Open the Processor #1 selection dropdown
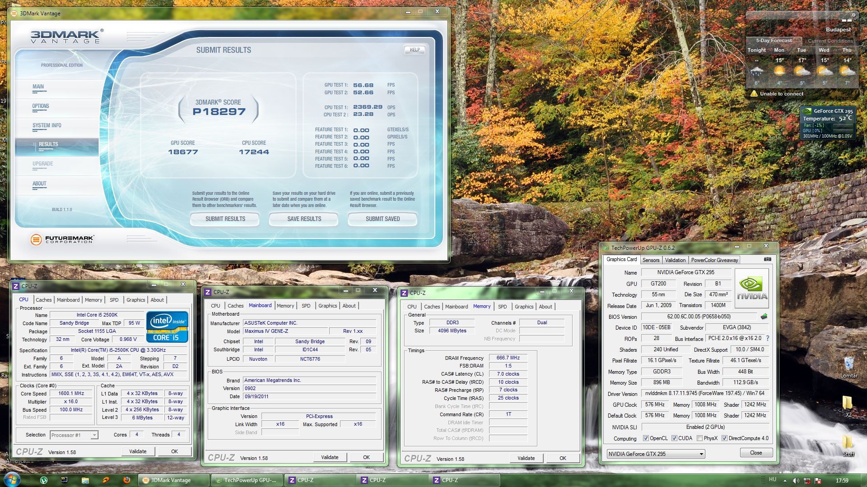Viewport: 867px width, 487px height. tap(74, 435)
